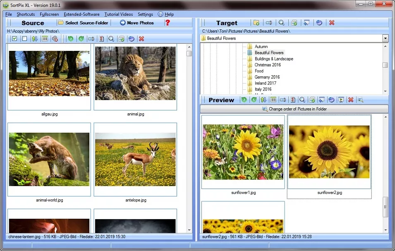The width and height of the screenshot is (395, 251).
Task: Click the table view icon in Source toolbar
Action: pos(45,38)
